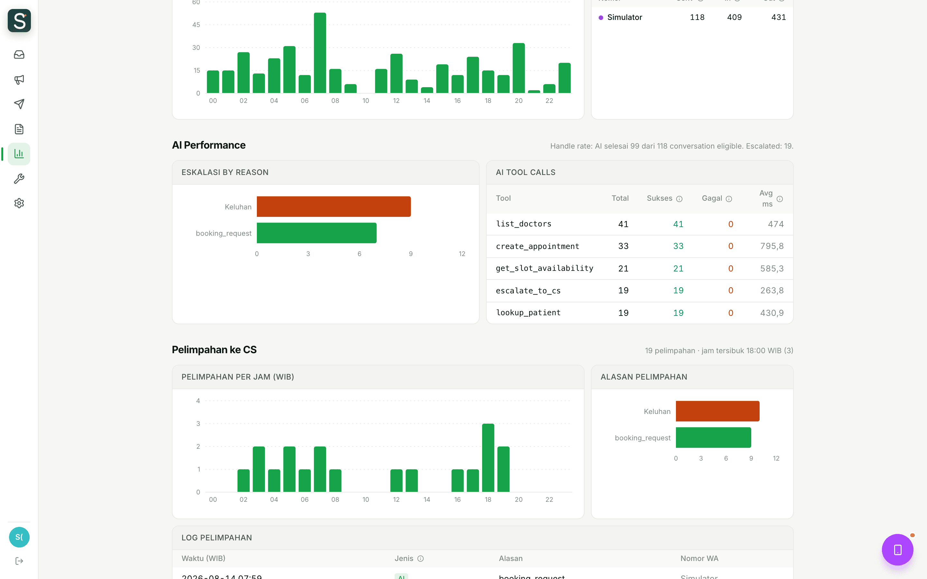Viewport: 927px width, 579px height.
Task: Click the 19 pelimpahan summary text
Action: point(719,350)
